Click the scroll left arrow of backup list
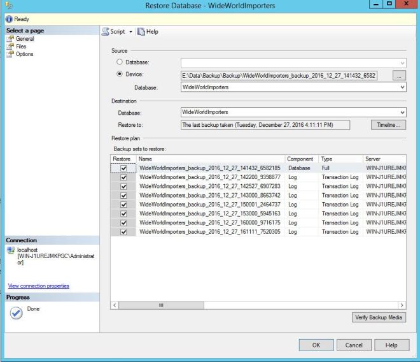 click(115, 305)
